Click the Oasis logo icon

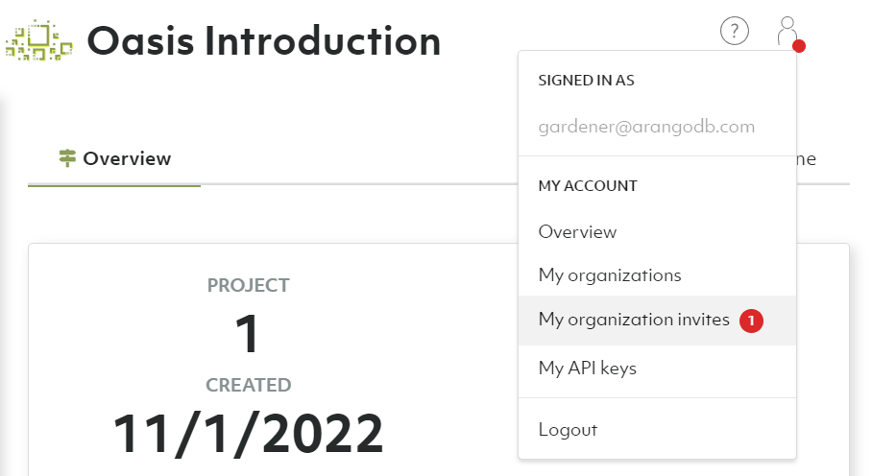(x=39, y=39)
